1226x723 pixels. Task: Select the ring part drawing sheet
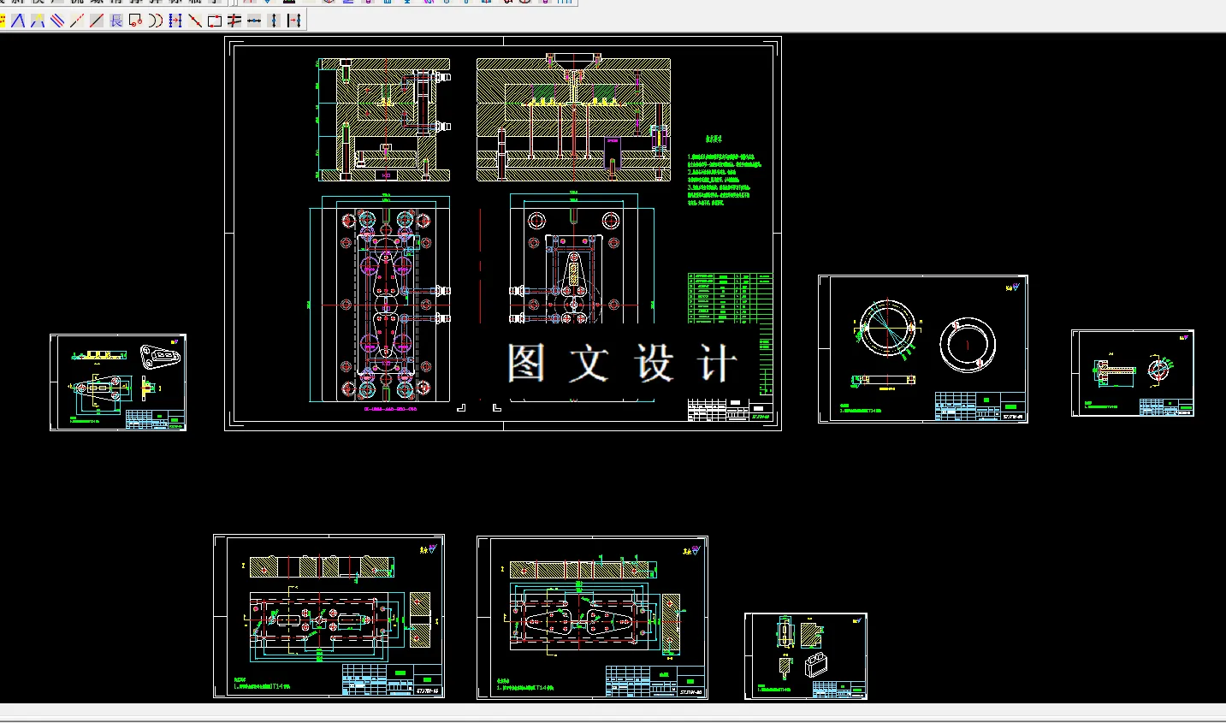923,349
